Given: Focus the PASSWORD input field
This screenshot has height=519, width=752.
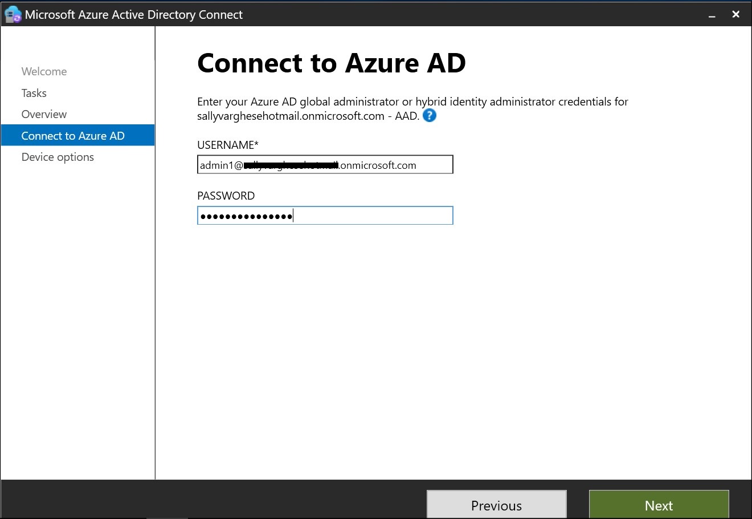Looking at the screenshot, I should click(325, 216).
